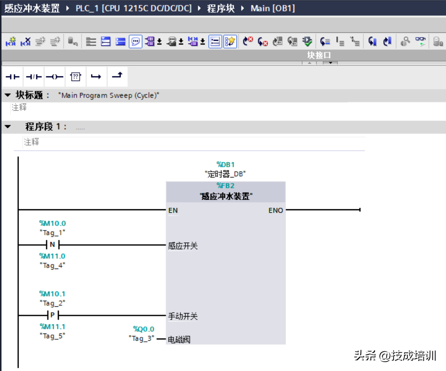The height and width of the screenshot is (371, 446).
Task: Click the open branch arrow icon
Action: [96, 77]
